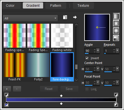Click the Focal Point V input field
Screen dimensions: 124x110
pyautogui.click(x=108, y=83)
